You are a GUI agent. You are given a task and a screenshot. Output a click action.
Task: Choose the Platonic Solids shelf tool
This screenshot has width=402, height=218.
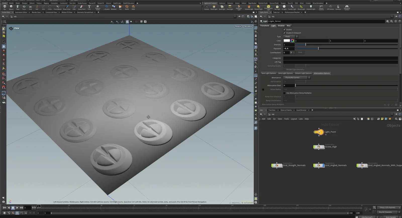click(98, 8)
